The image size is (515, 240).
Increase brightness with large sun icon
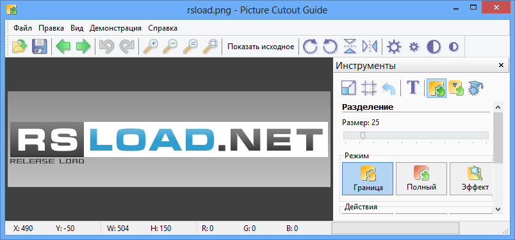(394, 47)
